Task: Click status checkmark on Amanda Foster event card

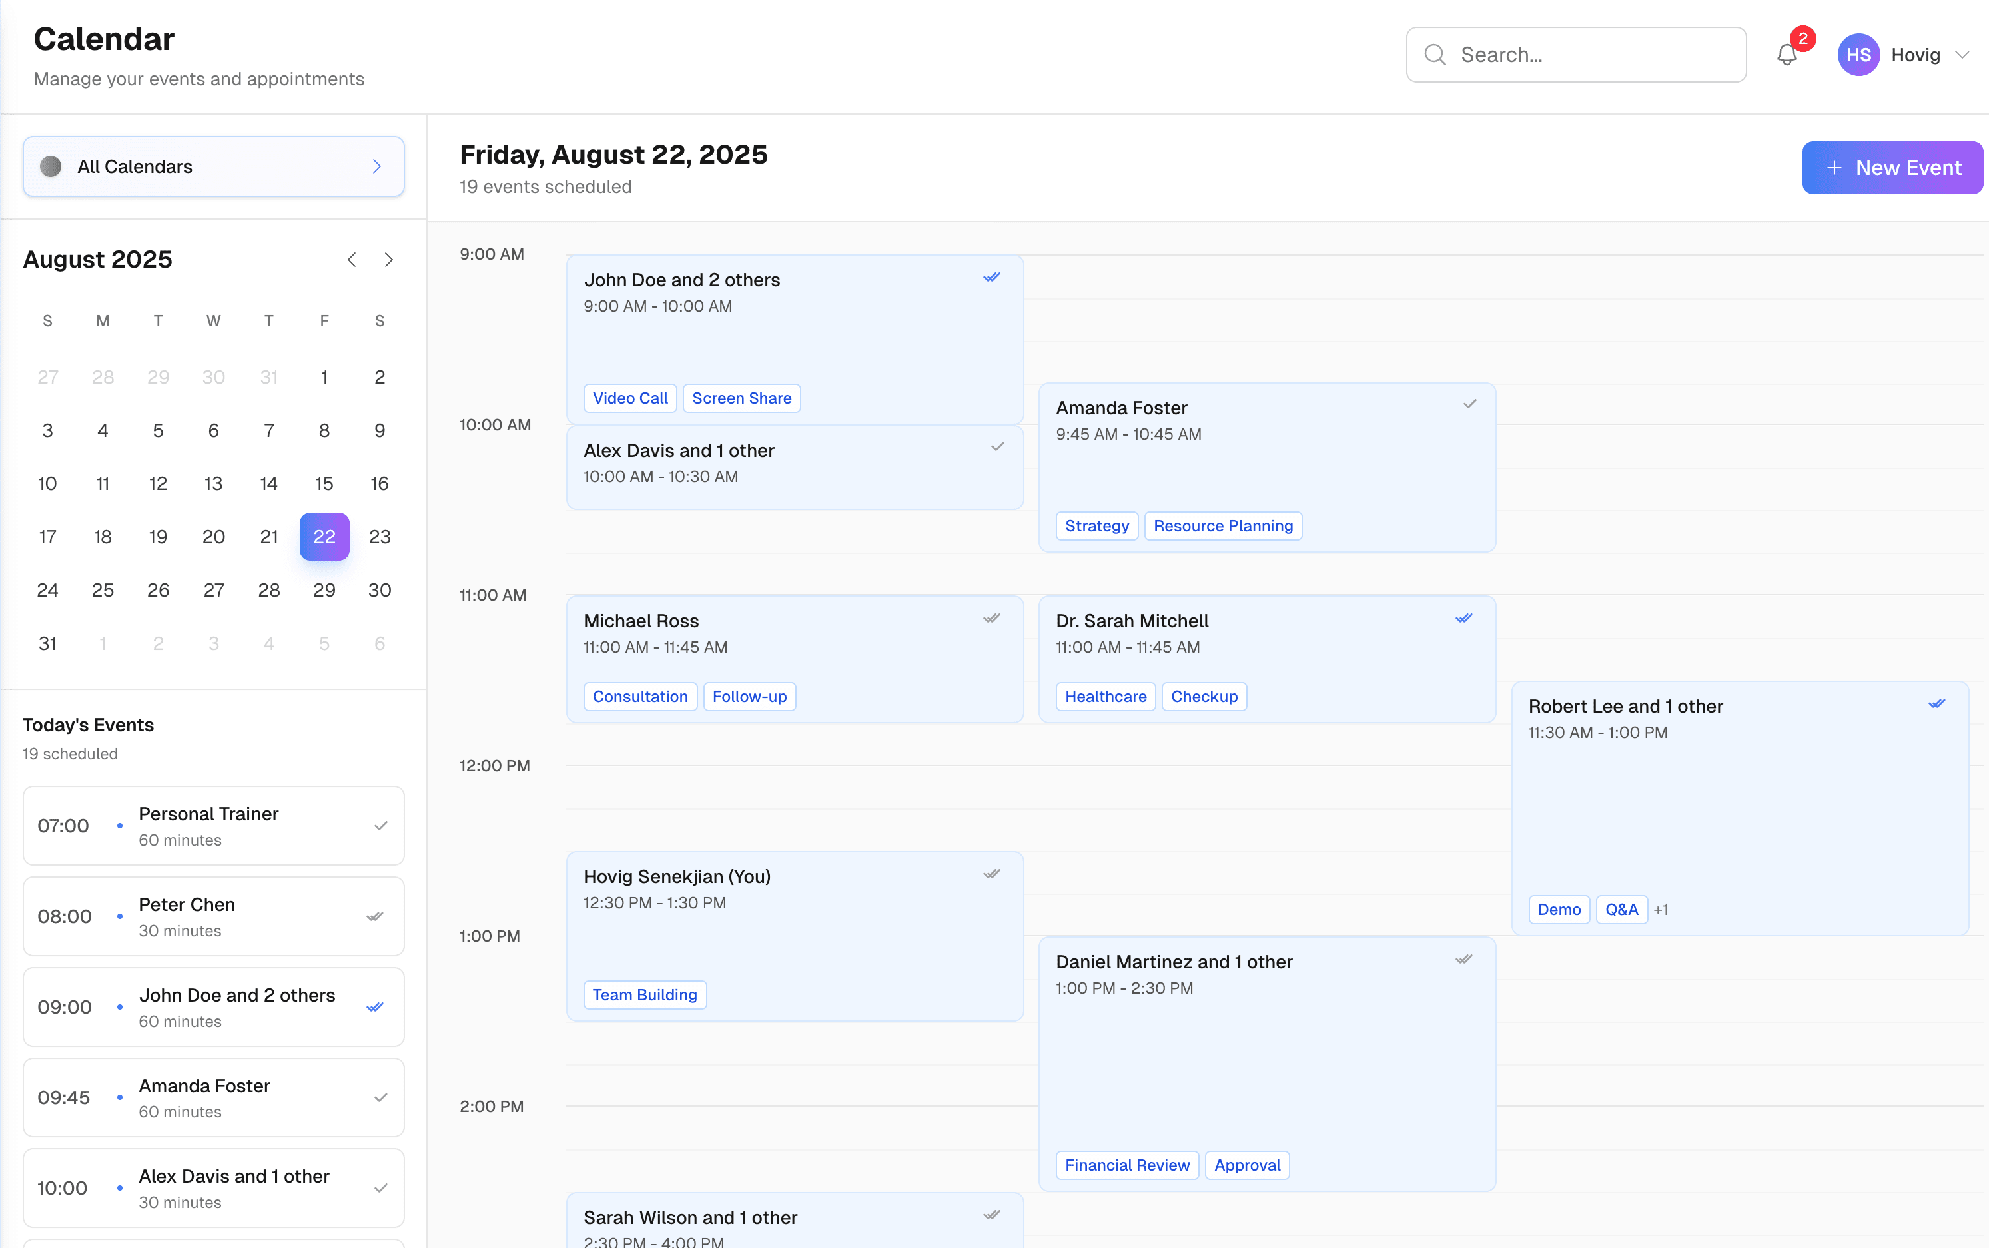Action: tap(1469, 404)
